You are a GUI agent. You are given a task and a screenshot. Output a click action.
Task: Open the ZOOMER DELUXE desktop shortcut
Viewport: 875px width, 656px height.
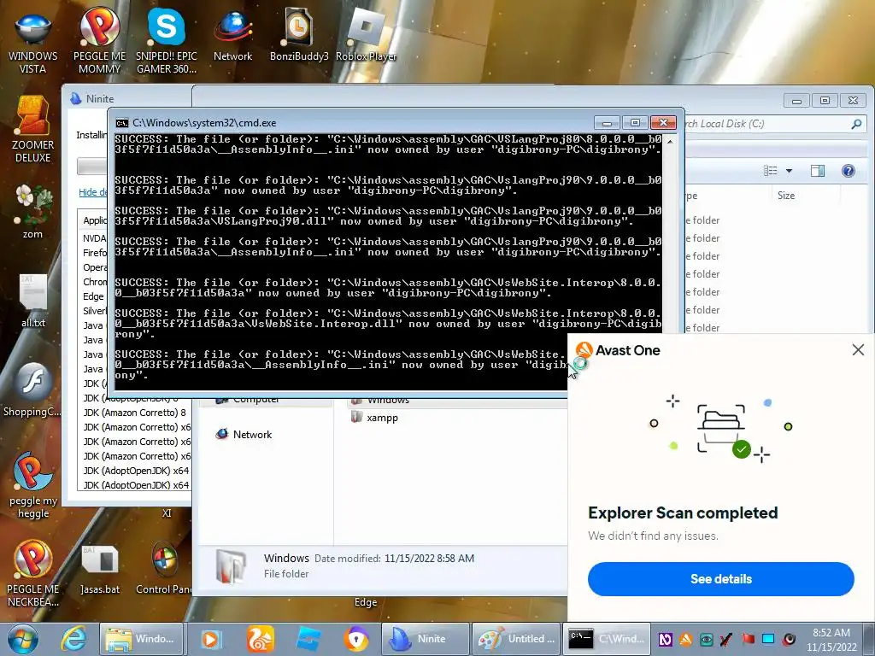(32, 130)
